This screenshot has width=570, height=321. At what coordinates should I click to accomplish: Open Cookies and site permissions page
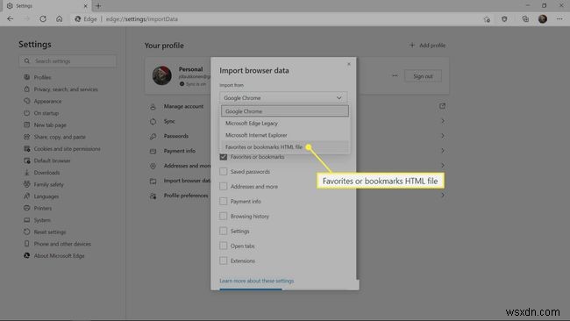pyautogui.click(x=67, y=149)
